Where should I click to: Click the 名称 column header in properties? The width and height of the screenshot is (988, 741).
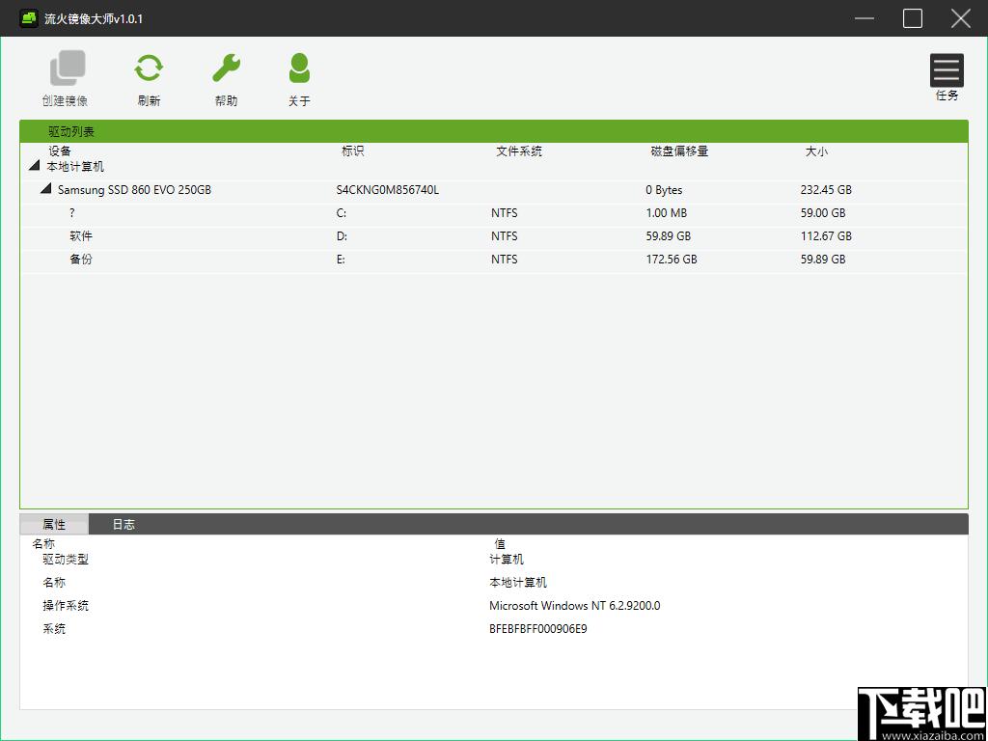[x=43, y=544]
